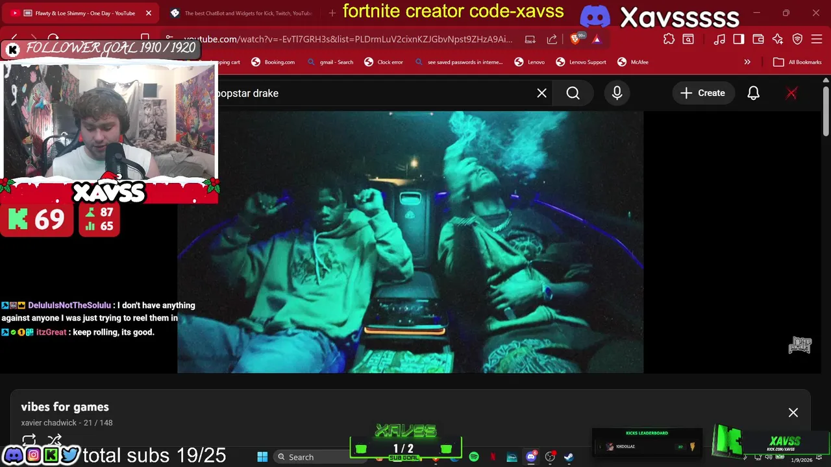Click the share page icon in the address bar

click(x=552, y=39)
